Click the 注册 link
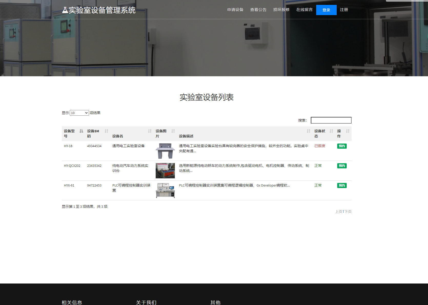Screen dimensions: 428x305 344,10
